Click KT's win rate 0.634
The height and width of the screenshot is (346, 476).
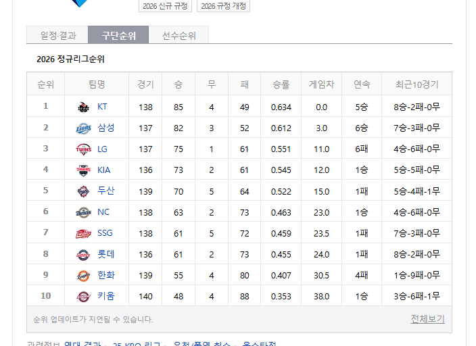pyautogui.click(x=281, y=107)
